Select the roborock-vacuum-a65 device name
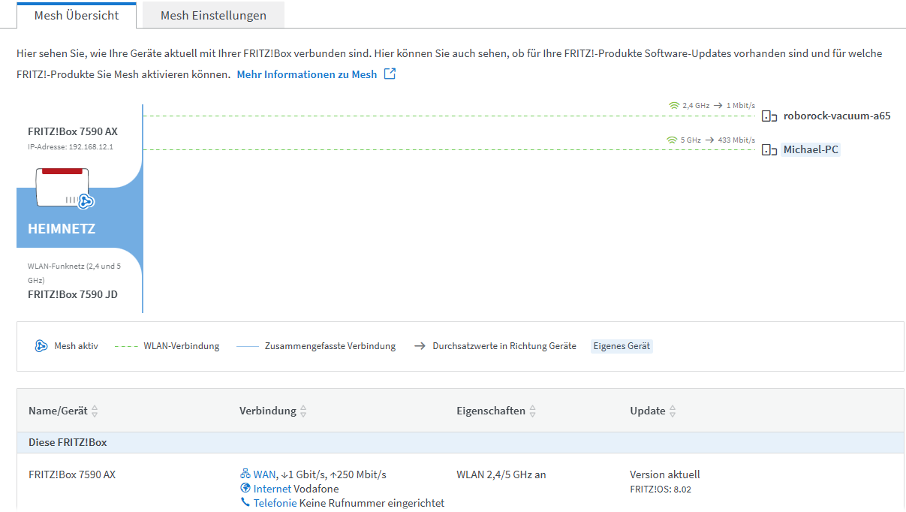This screenshot has width=906, height=512. pyautogui.click(x=837, y=116)
